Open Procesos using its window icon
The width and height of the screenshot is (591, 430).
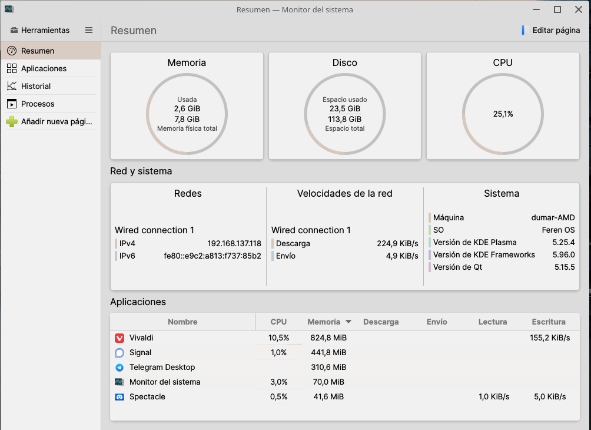click(12, 104)
